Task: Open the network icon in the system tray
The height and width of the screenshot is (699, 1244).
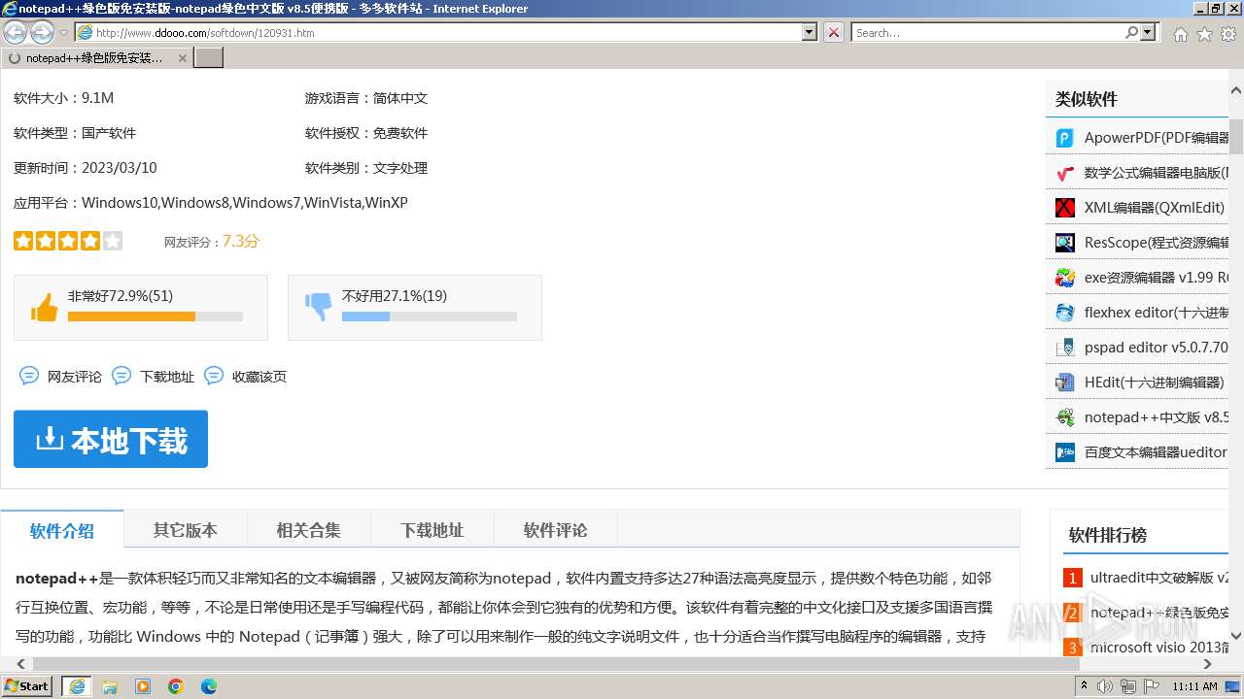Action: [1128, 686]
